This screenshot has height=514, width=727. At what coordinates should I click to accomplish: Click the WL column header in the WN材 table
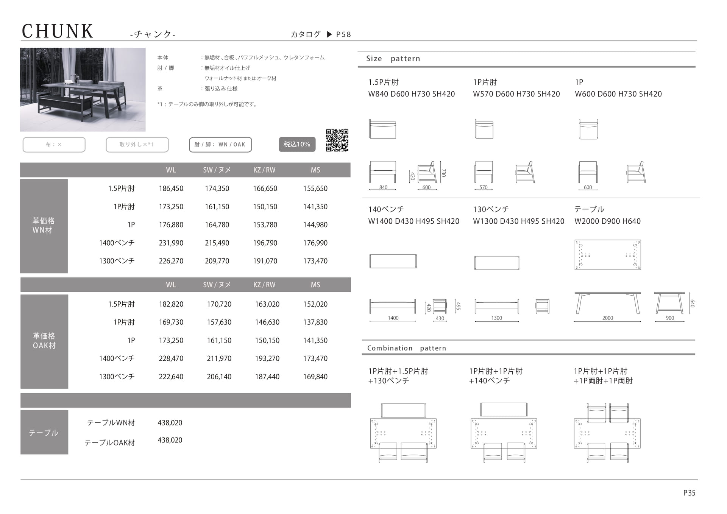point(171,170)
